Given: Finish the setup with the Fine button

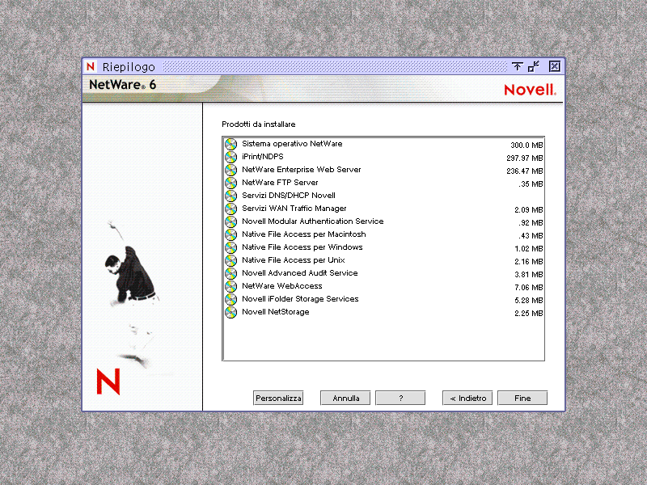Looking at the screenshot, I should coord(522,398).
